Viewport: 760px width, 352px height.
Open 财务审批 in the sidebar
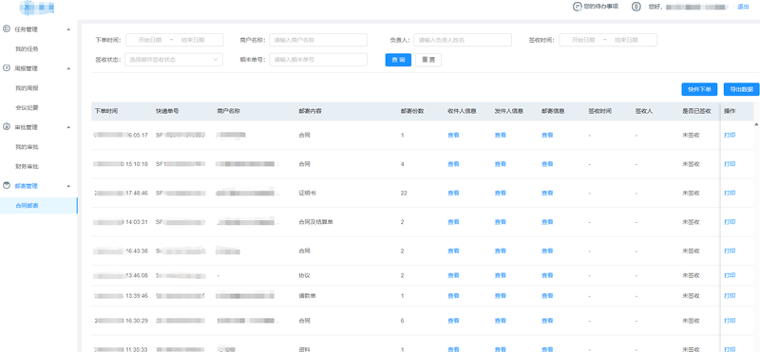(x=27, y=167)
